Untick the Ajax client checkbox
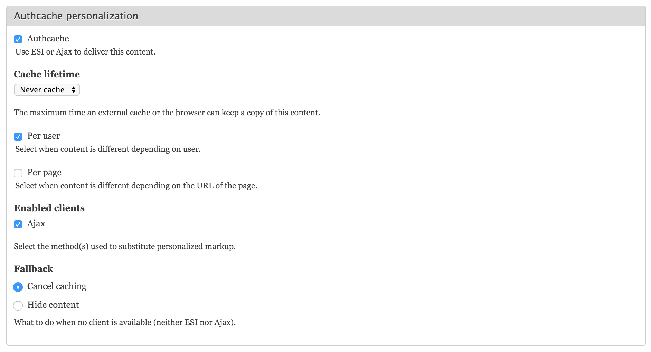 pyautogui.click(x=18, y=224)
